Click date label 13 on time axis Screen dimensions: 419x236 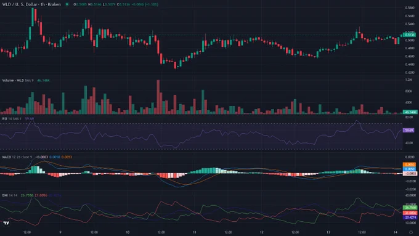(x=328, y=232)
